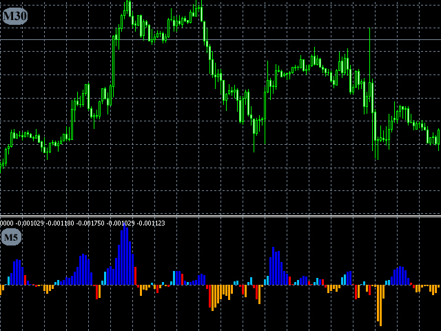Click the tallest blue histogram bar

pyautogui.click(x=124, y=254)
